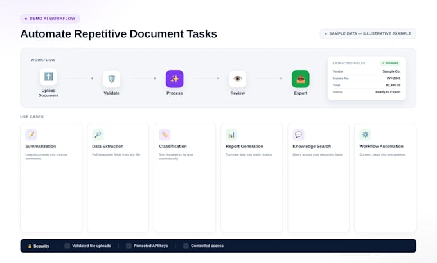Open the Summarization use case card
The image size is (437, 263).
(51, 178)
